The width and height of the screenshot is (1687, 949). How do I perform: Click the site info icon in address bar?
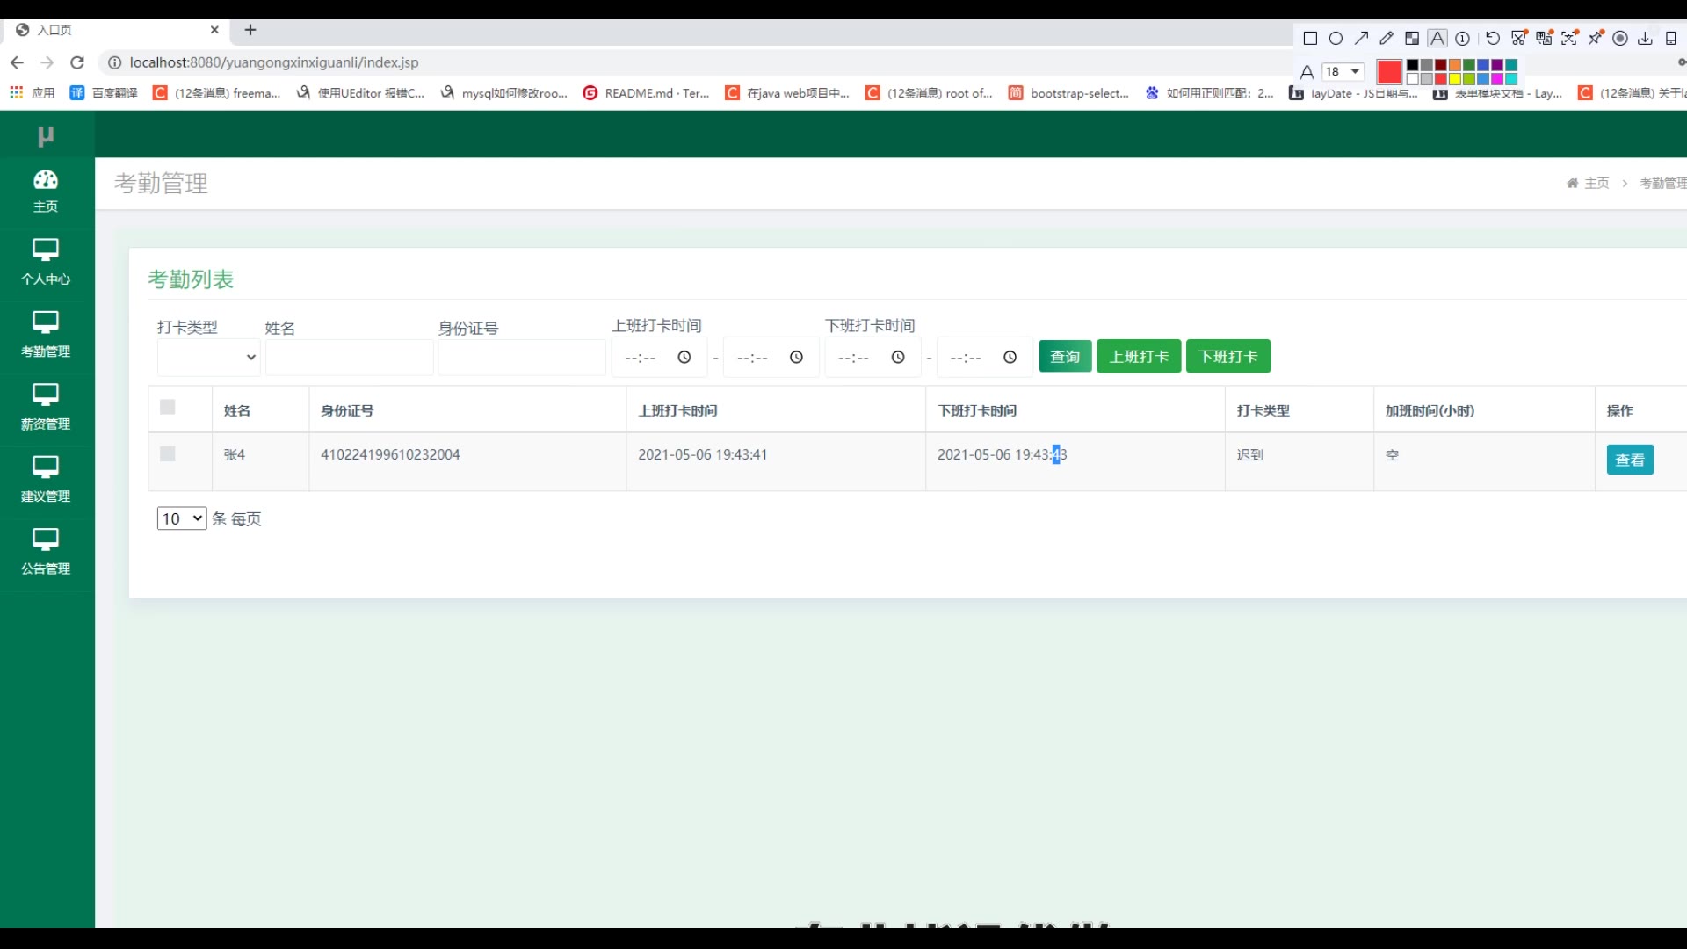(114, 62)
